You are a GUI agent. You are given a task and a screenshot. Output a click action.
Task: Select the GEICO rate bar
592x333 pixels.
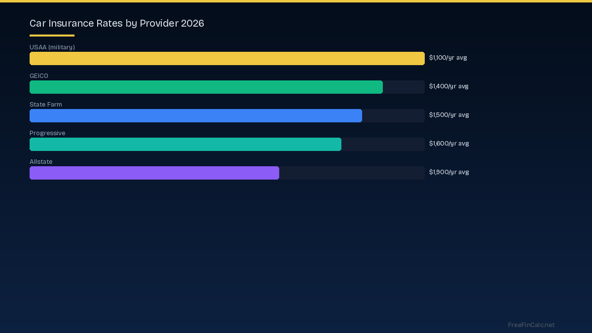click(206, 87)
